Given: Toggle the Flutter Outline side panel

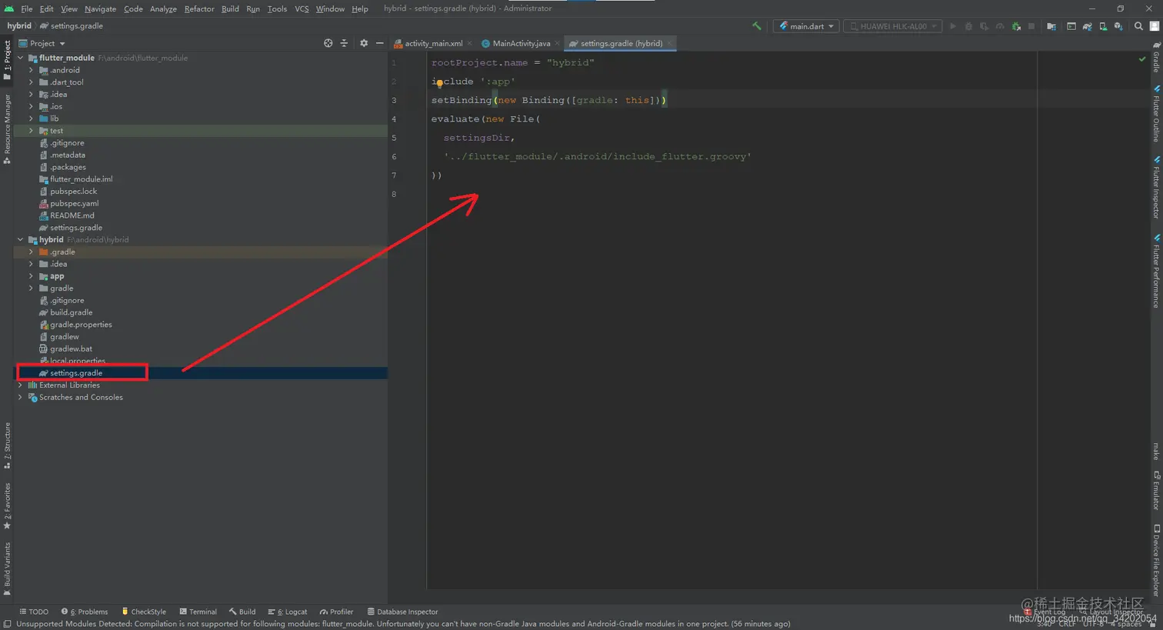Looking at the screenshot, I should tap(1156, 113).
